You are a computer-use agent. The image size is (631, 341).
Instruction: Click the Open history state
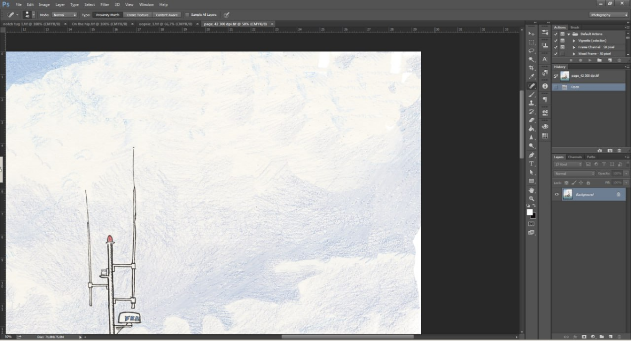[589, 87]
